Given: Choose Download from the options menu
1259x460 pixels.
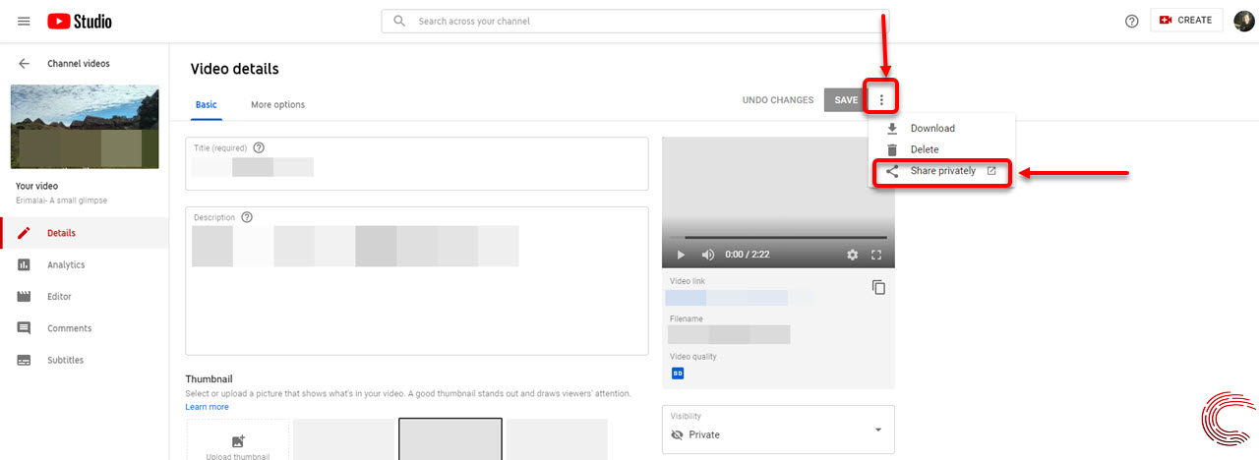Looking at the screenshot, I should [941, 129].
